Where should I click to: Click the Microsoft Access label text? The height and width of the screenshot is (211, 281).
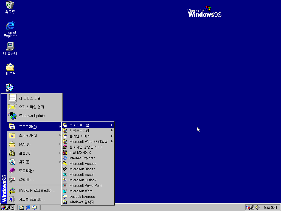click(83, 164)
